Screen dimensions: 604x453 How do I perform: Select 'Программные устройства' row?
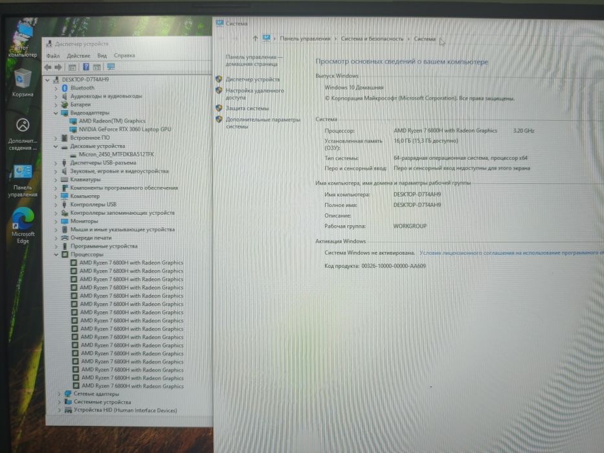(x=104, y=246)
